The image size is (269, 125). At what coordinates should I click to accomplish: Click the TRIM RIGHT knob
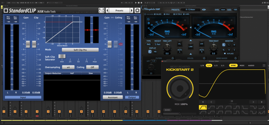tap(213, 47)
